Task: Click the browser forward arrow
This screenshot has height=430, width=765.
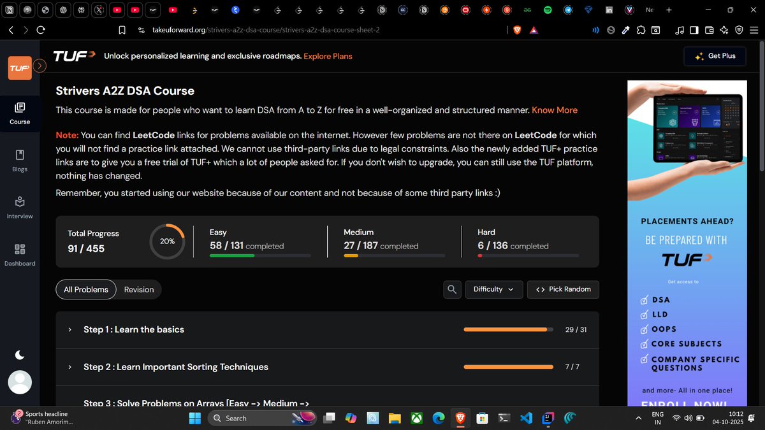Action: point(25,30)
